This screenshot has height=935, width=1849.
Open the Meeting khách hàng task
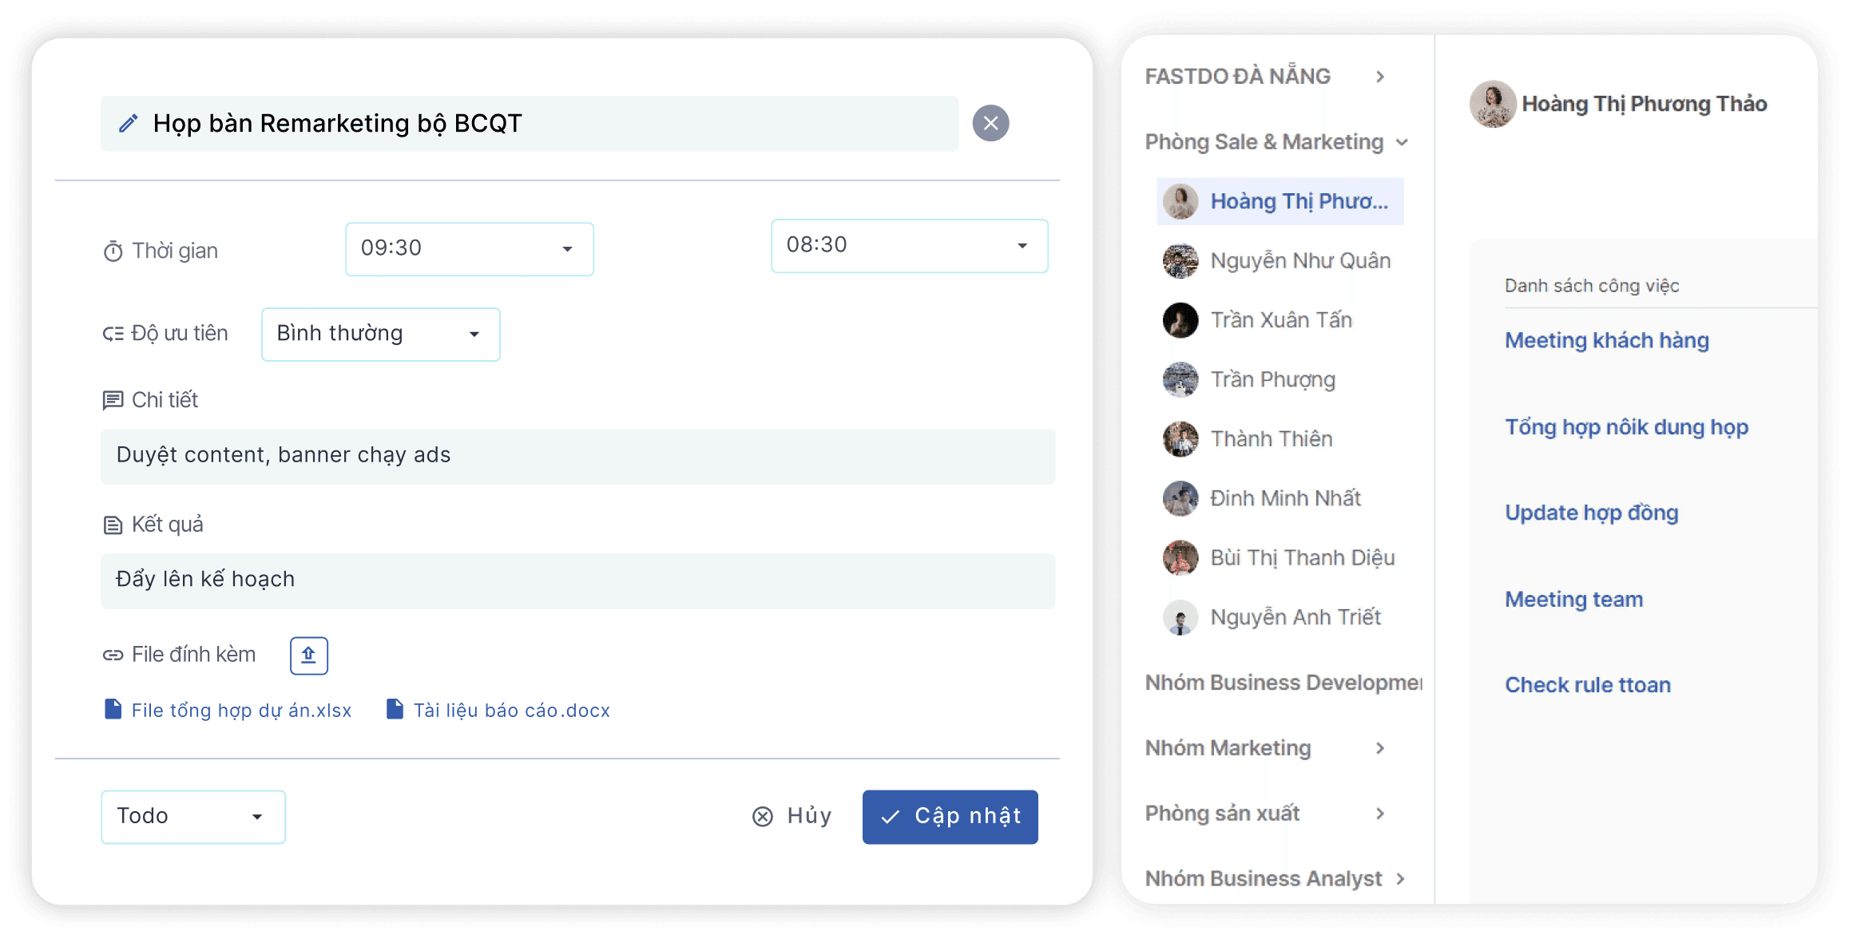[x=1607, y=340]
